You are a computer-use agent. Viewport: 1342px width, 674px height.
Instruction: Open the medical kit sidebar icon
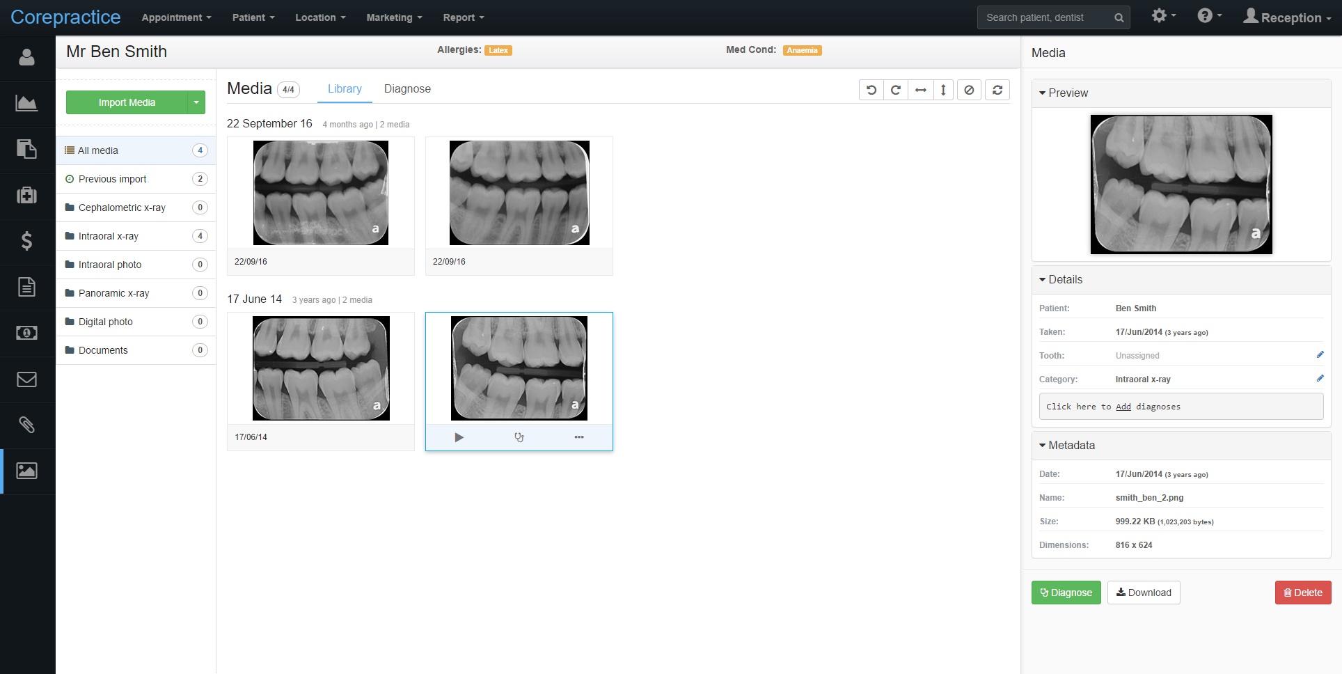coord(26,195)
